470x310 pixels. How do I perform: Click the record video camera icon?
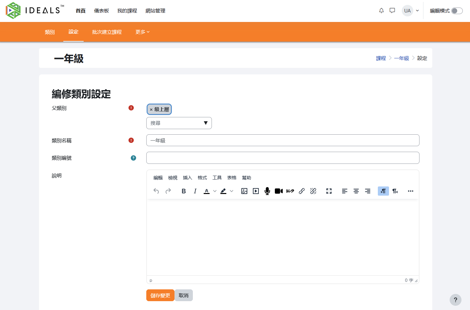278,191
